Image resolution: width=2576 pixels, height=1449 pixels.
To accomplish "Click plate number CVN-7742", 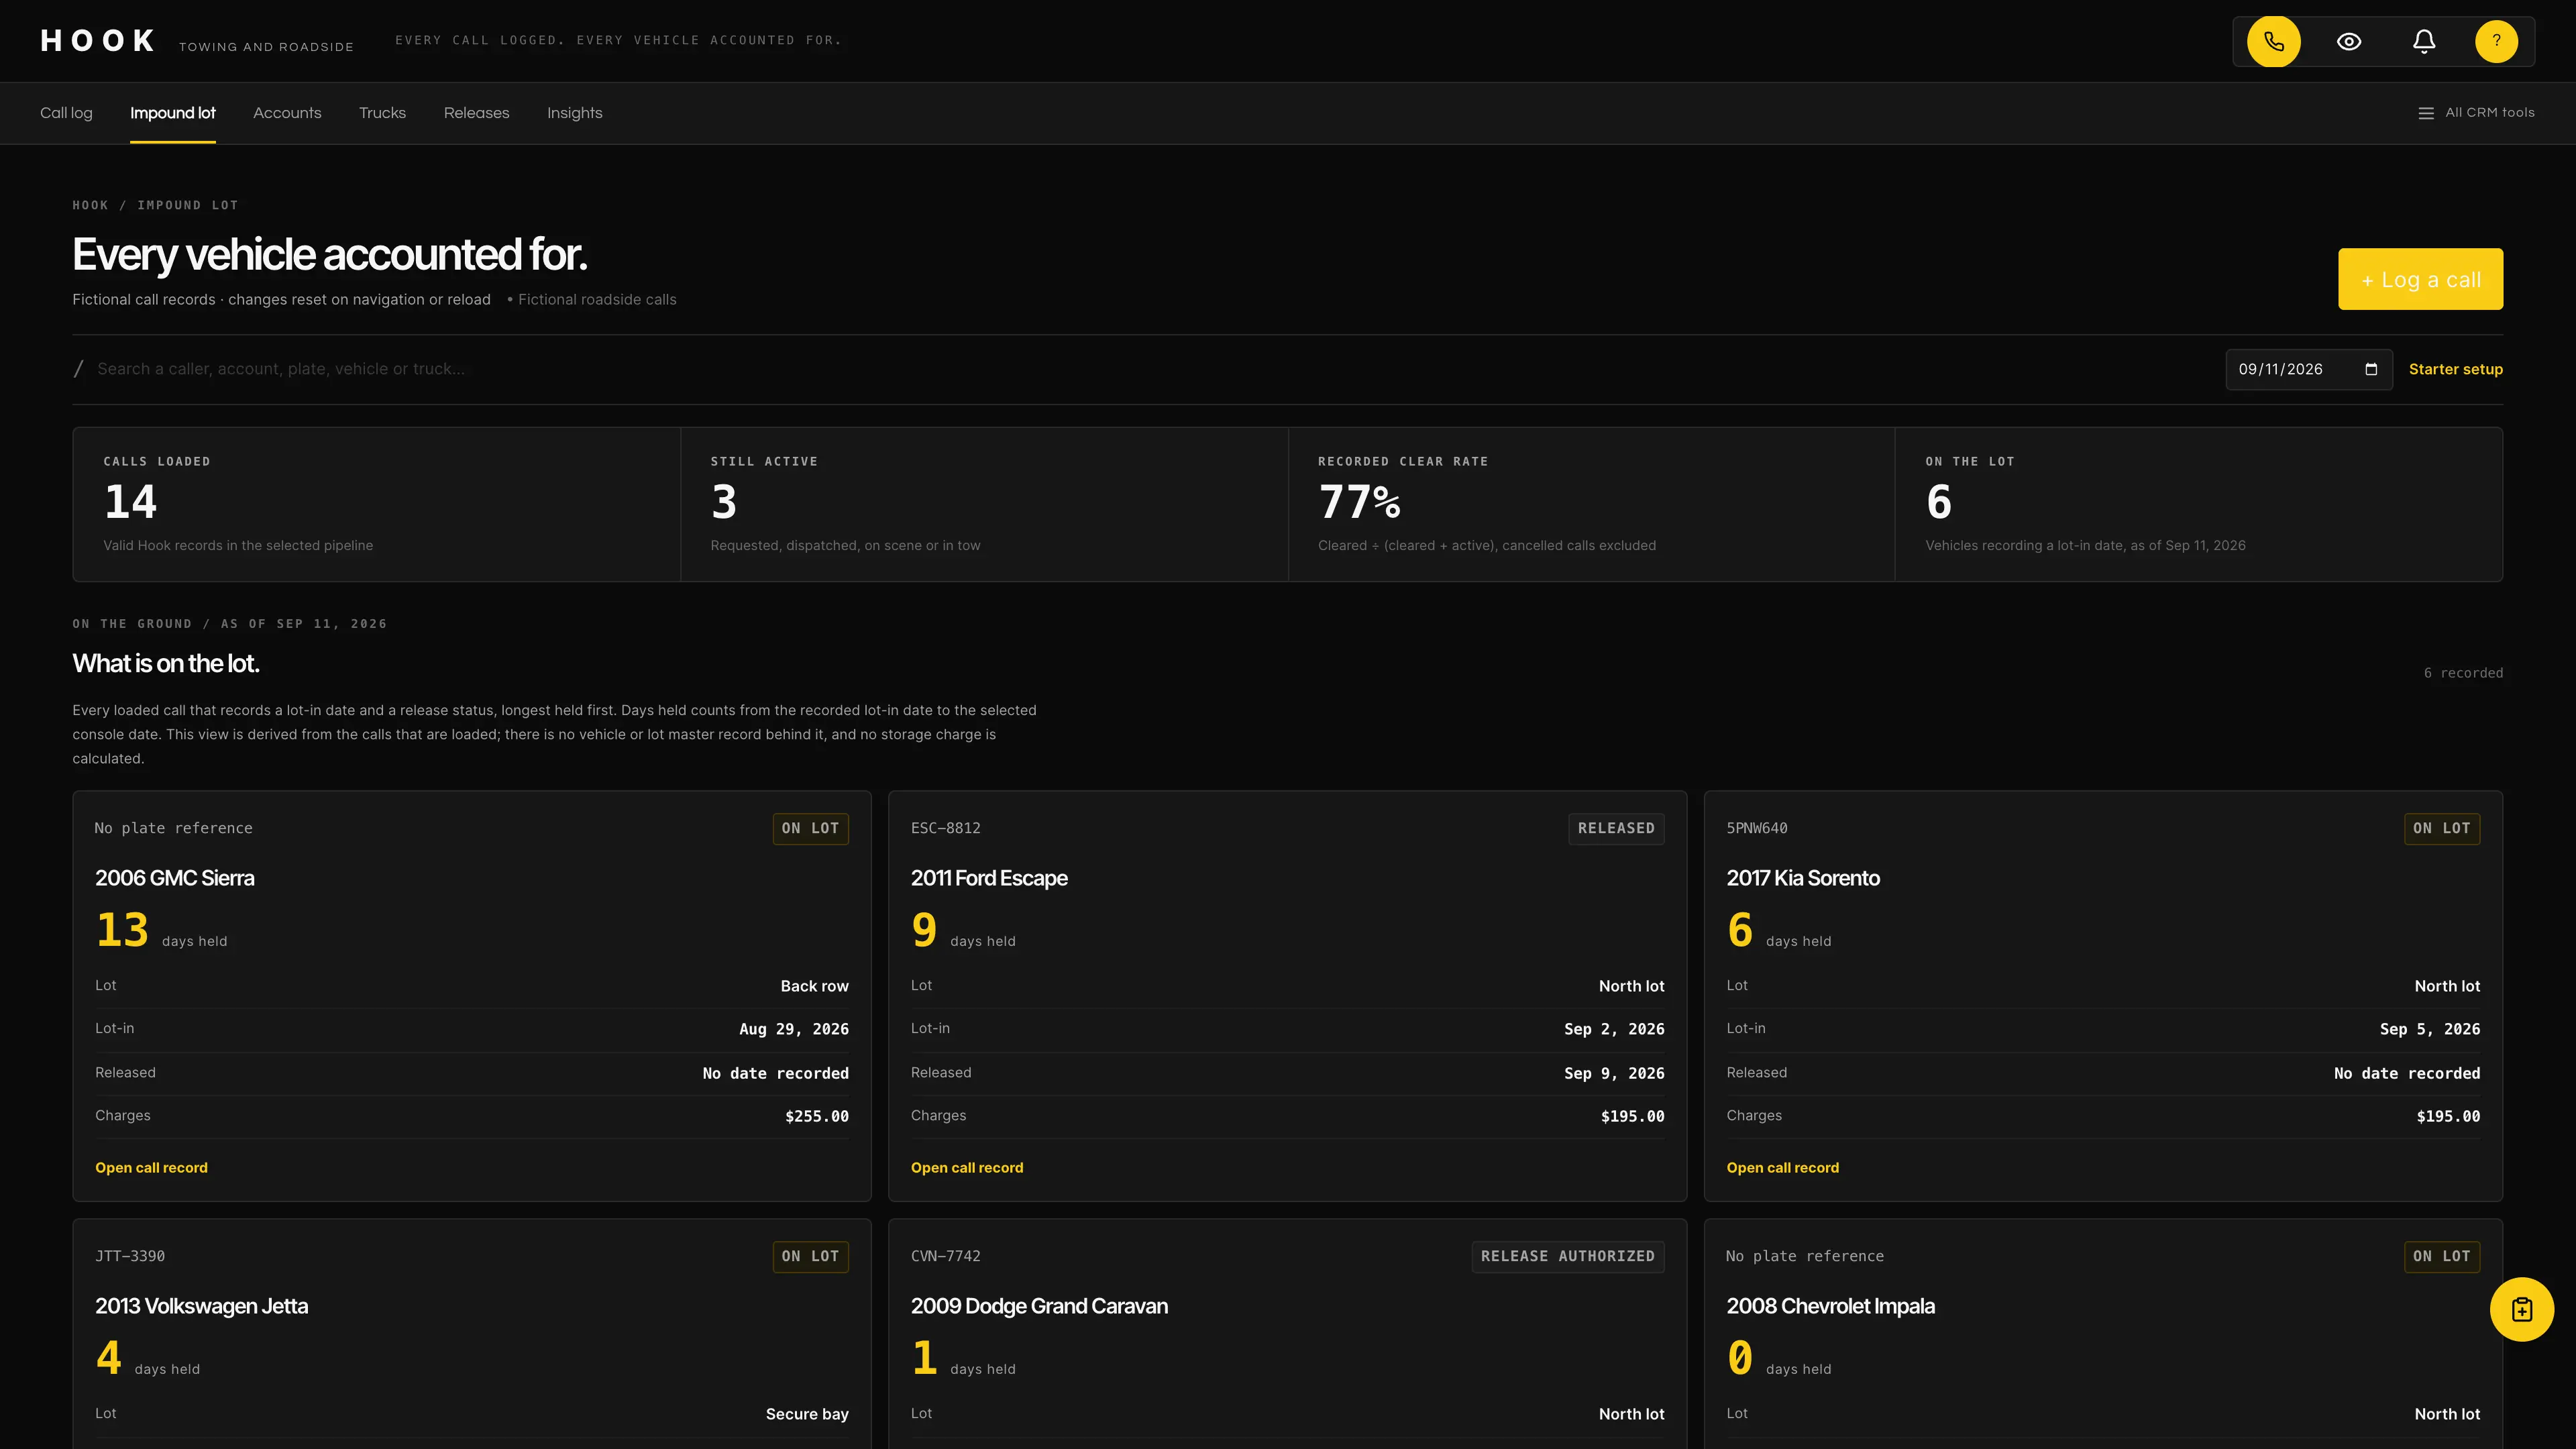I will point(945,1256).
